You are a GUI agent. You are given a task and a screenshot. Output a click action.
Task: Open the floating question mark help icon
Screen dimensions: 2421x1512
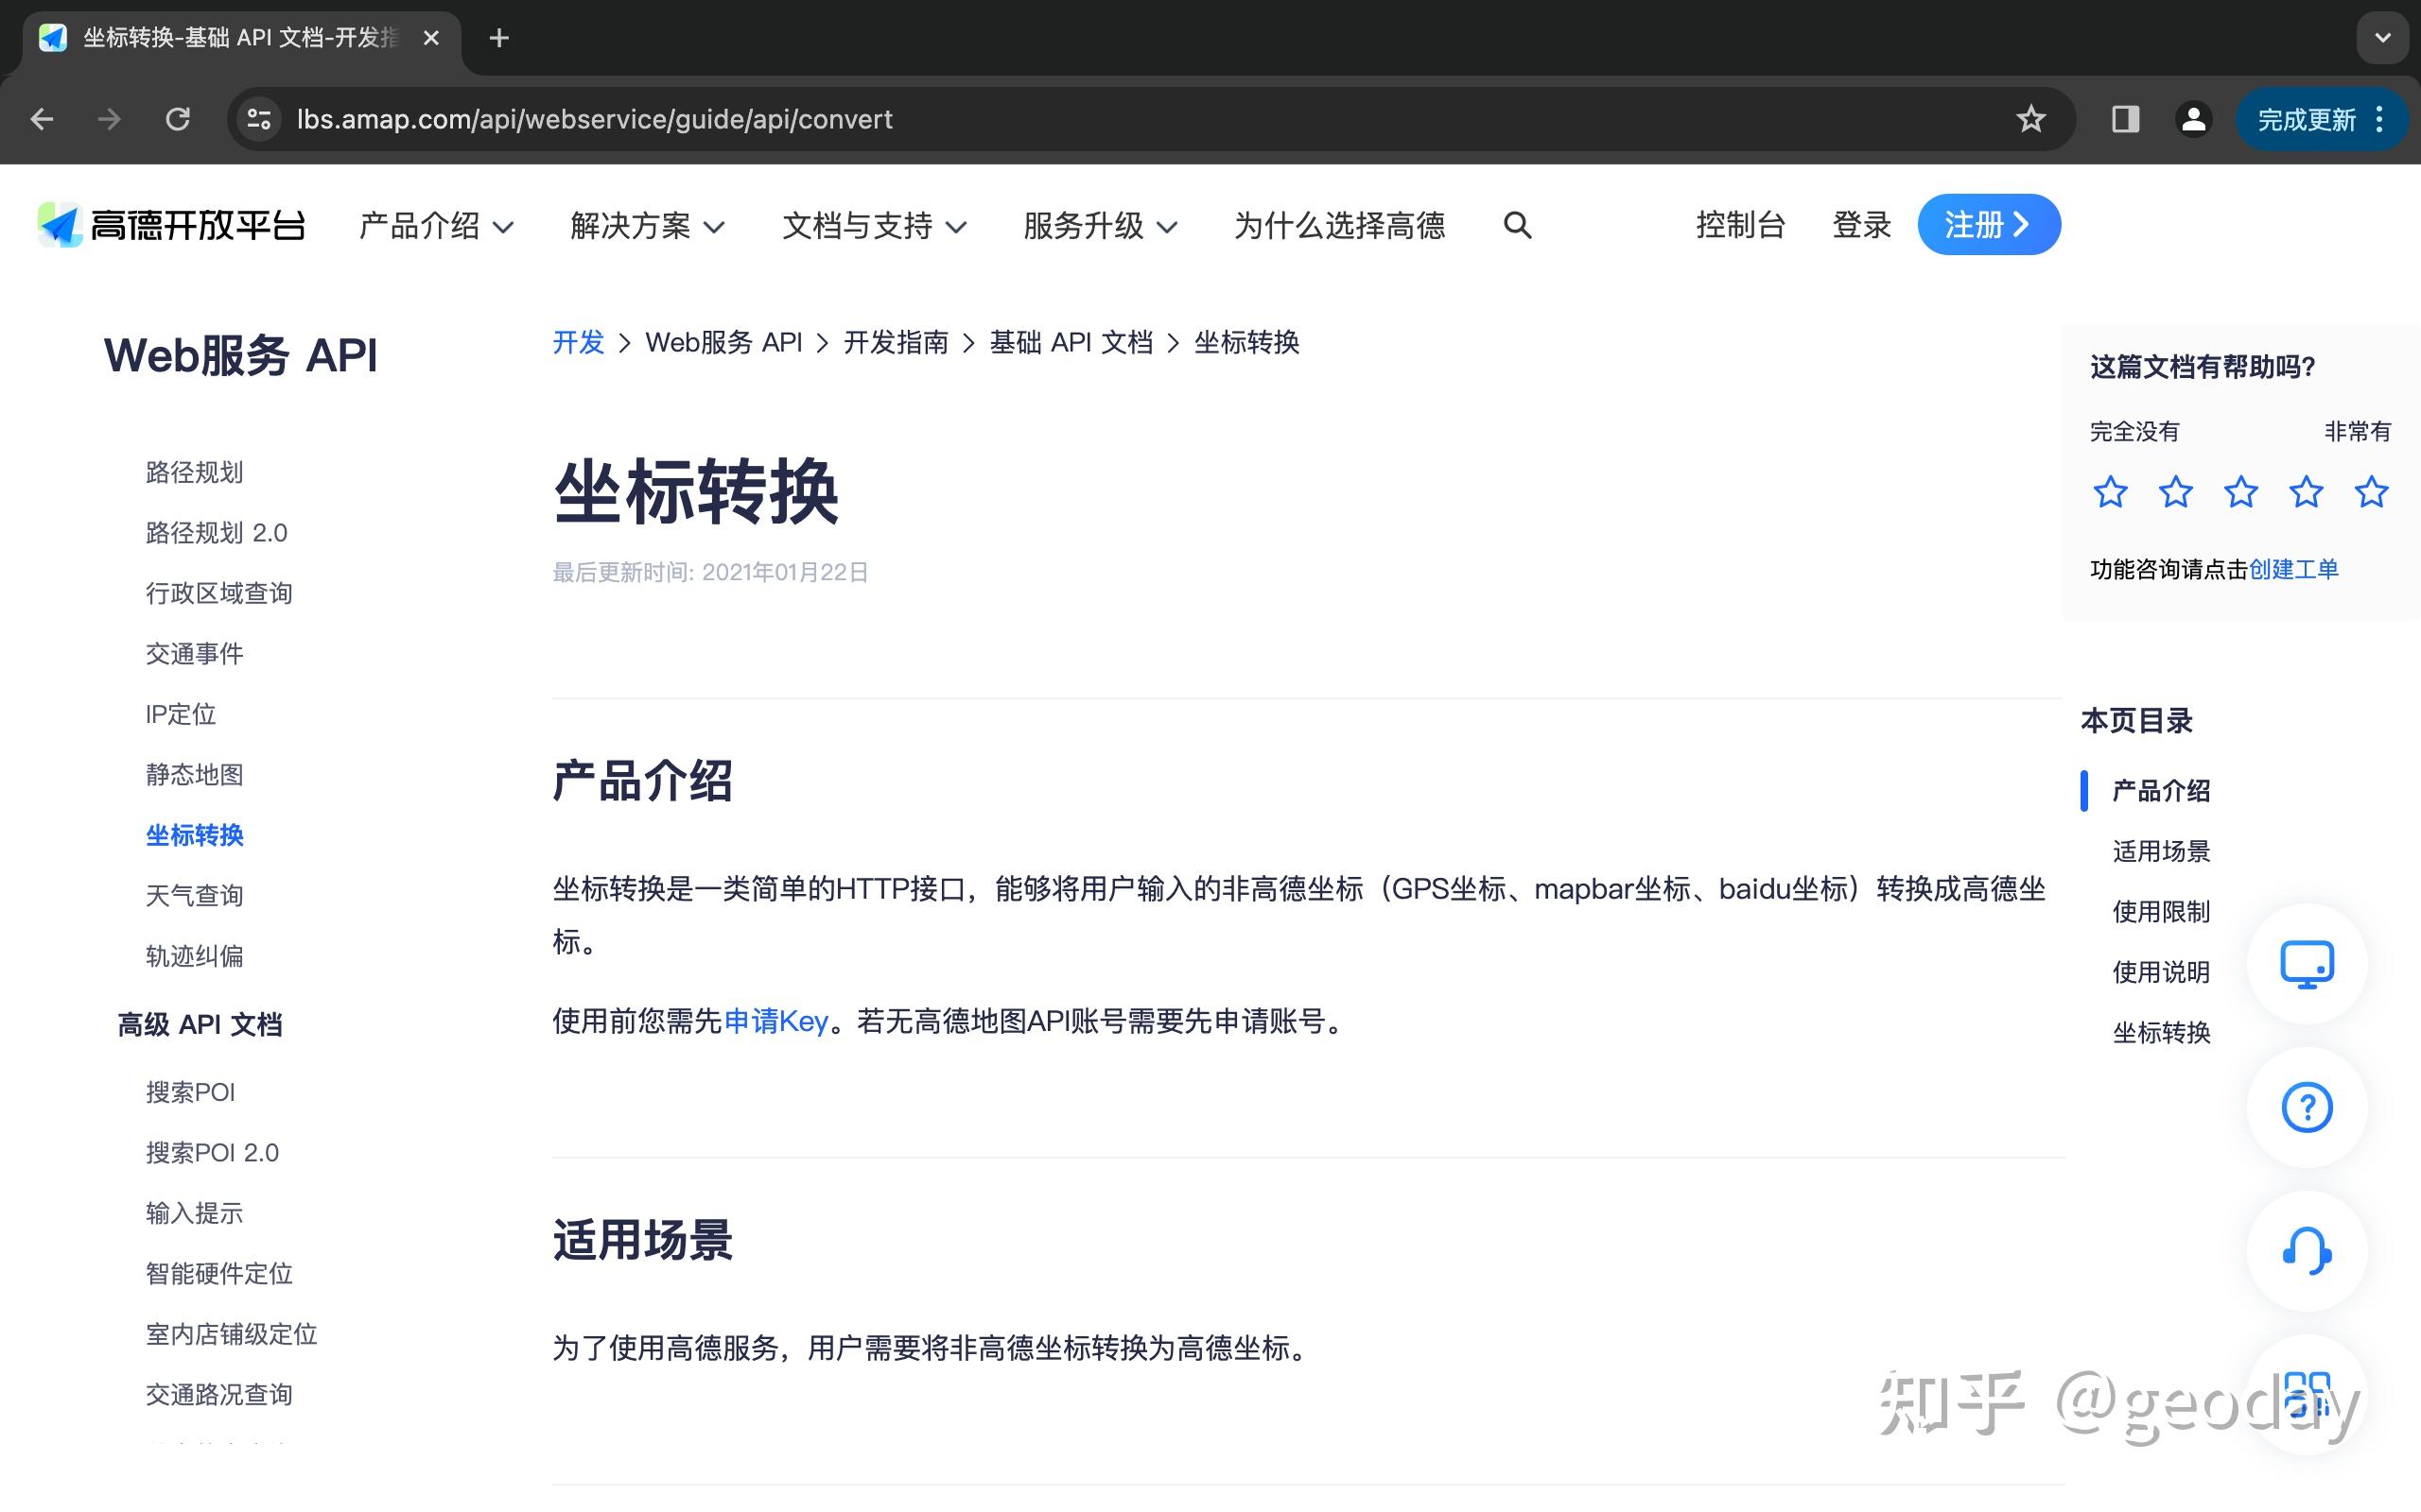tap(2307, 1107)
